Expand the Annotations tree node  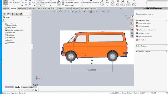(3, 28)
